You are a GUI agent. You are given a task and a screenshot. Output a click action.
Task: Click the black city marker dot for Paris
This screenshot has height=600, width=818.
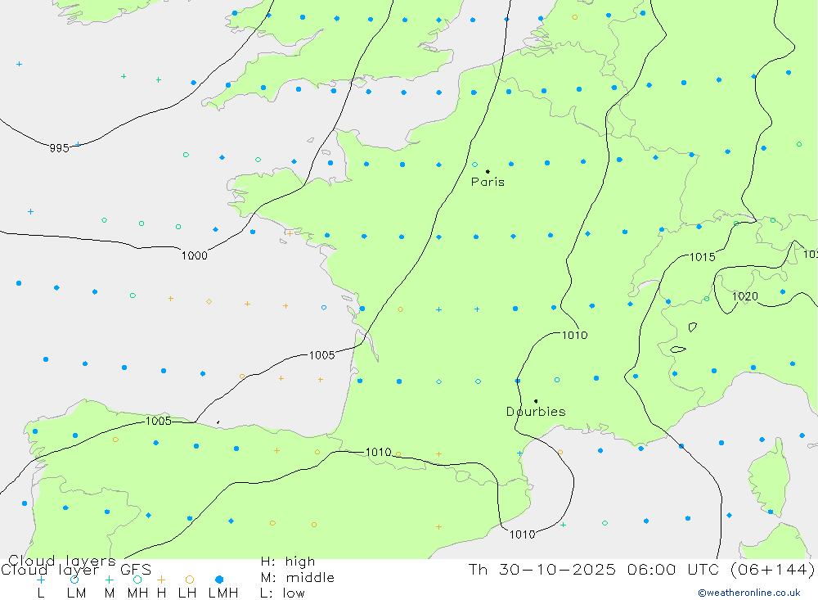click(488, 171)
